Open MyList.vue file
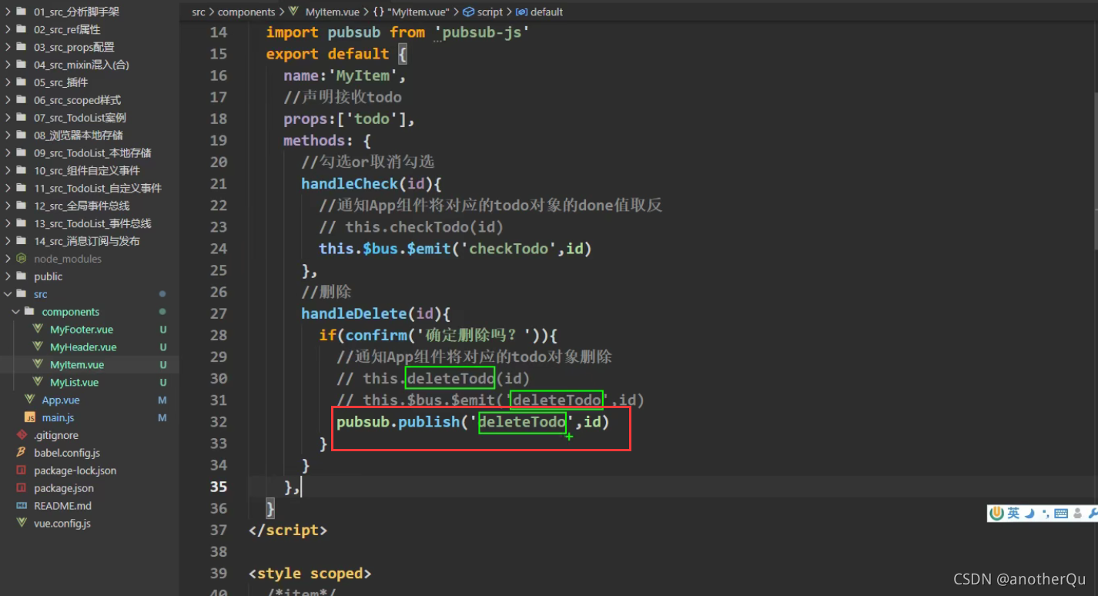The image size is (1098, 596). click(74, 383)
